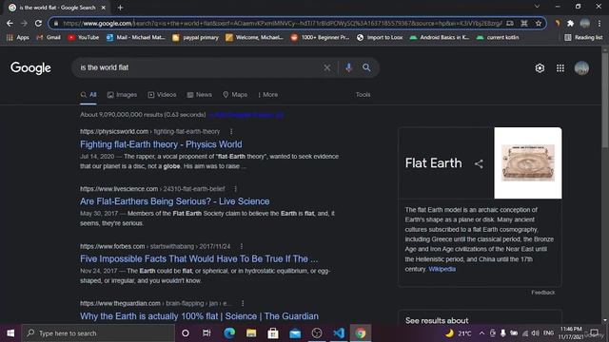Open the YouTube bookmark
Screen dimensions: 609x342
[x=83, y=37]
